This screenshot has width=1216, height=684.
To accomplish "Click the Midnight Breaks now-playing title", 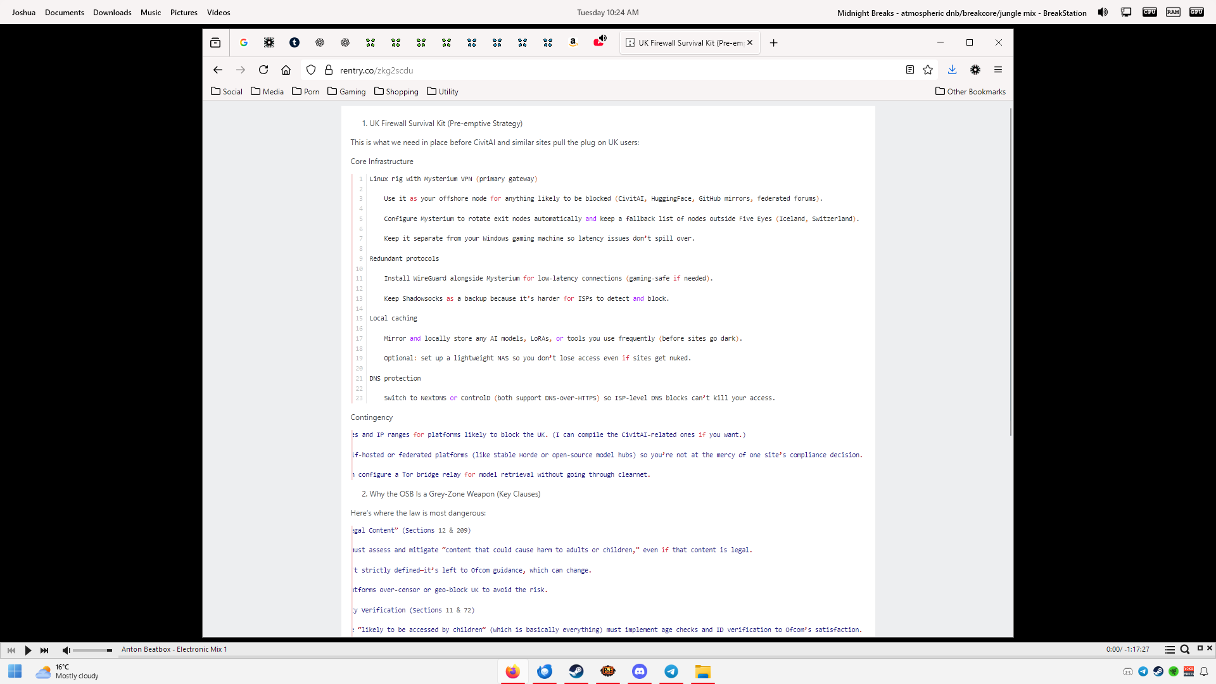I will [961, 13].
